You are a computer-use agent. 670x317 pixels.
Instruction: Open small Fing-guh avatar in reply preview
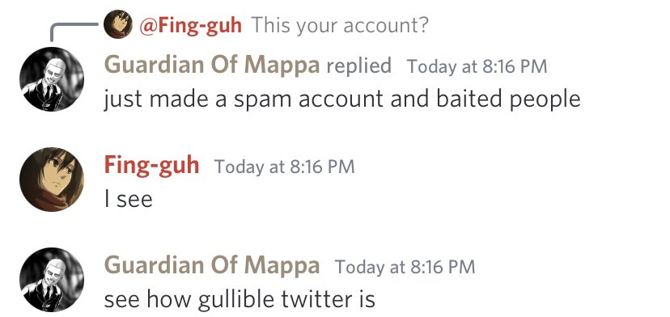tap(118, 24)
